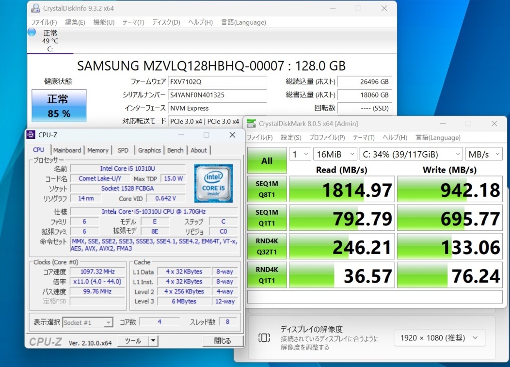Switch to the Graphics tab in CPU-Z
This screenshot has height=367, width=510.
pos(149,150)
